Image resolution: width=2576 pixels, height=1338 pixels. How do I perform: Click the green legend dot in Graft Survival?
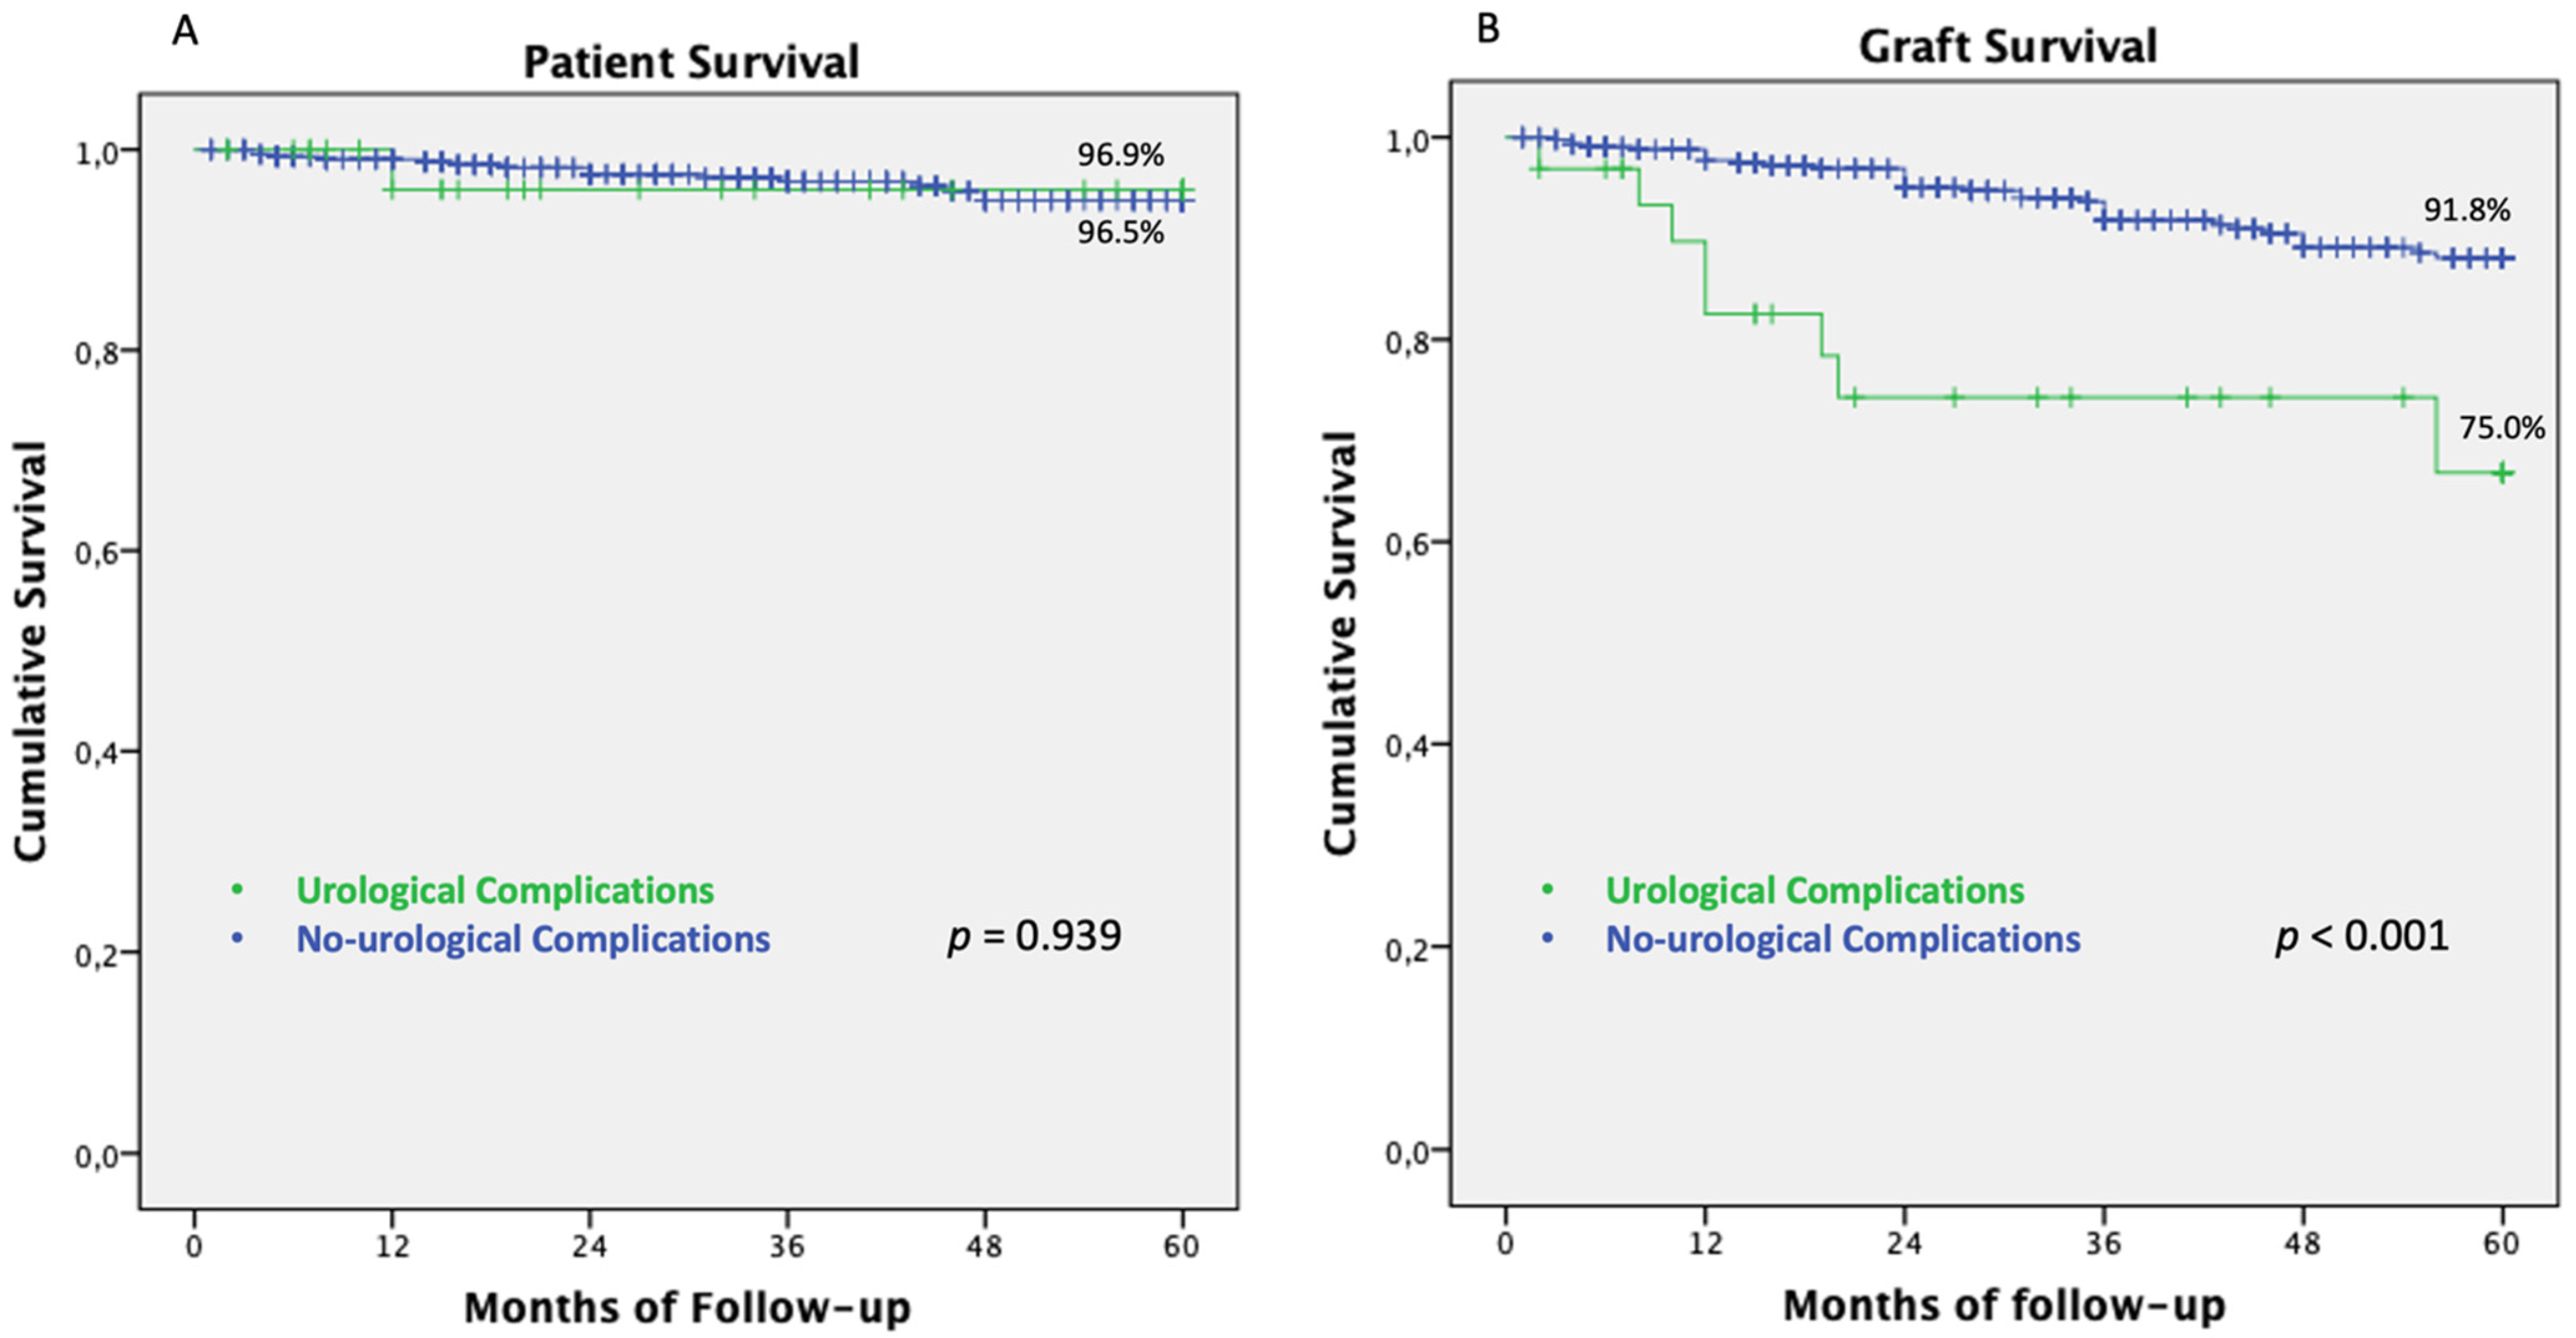(x=1547, y=889)
